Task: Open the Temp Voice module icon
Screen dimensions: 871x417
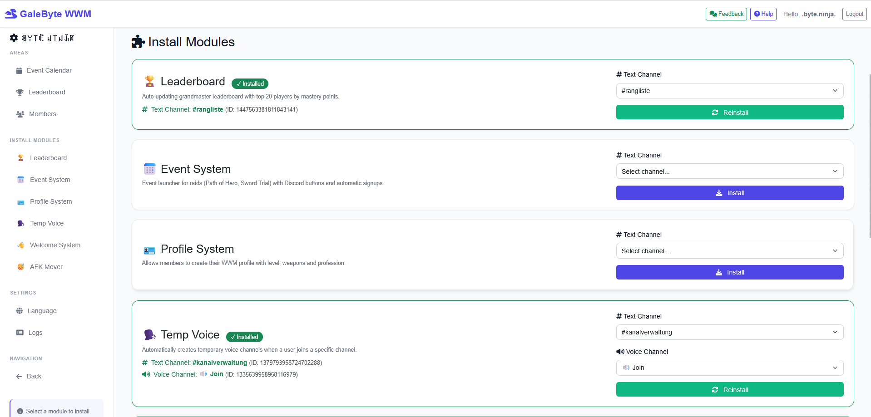Action: 20,223
